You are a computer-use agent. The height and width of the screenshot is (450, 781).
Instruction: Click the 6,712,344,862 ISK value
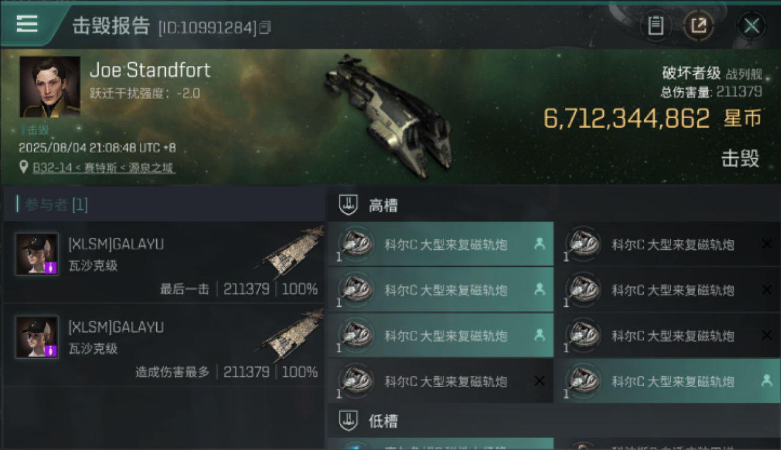point(627,119)
